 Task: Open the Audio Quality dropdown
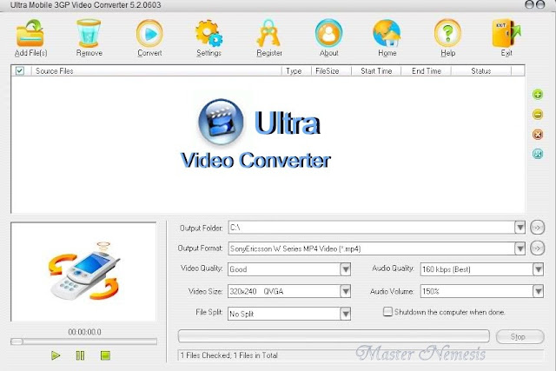click(x=538, y=269)
